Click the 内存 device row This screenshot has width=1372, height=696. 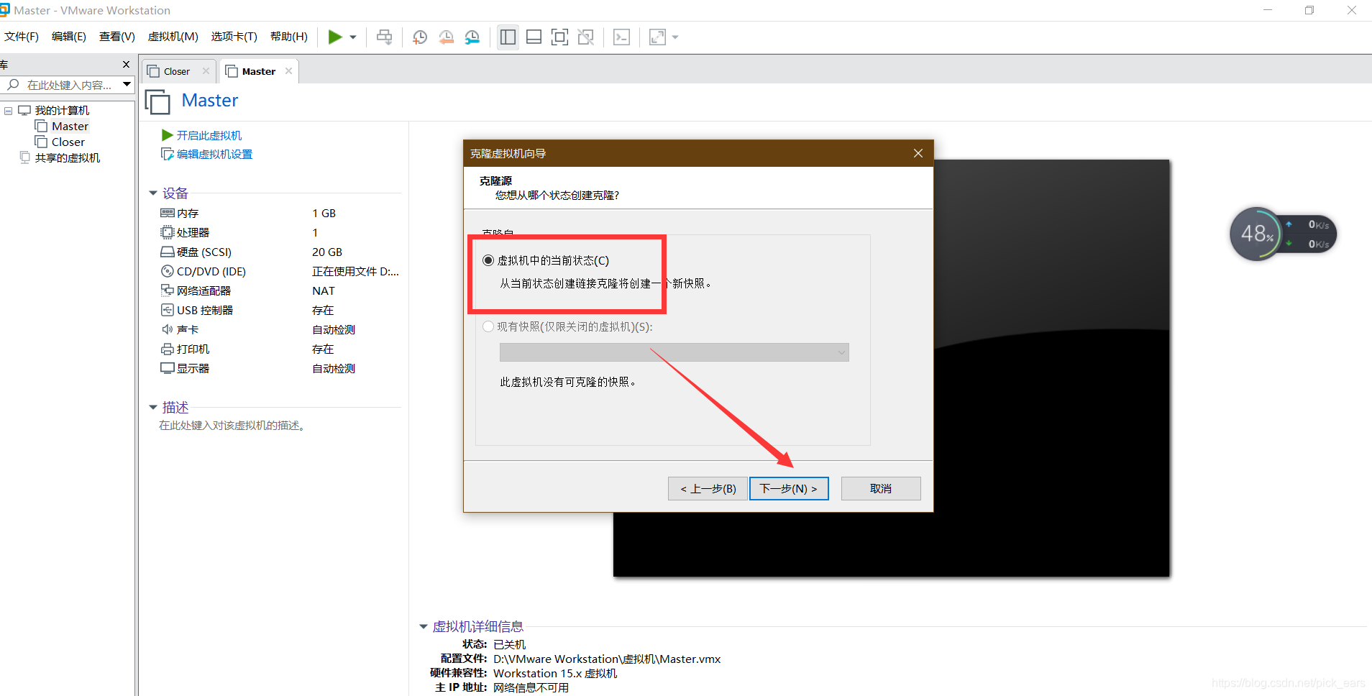[x=279, y=214]
